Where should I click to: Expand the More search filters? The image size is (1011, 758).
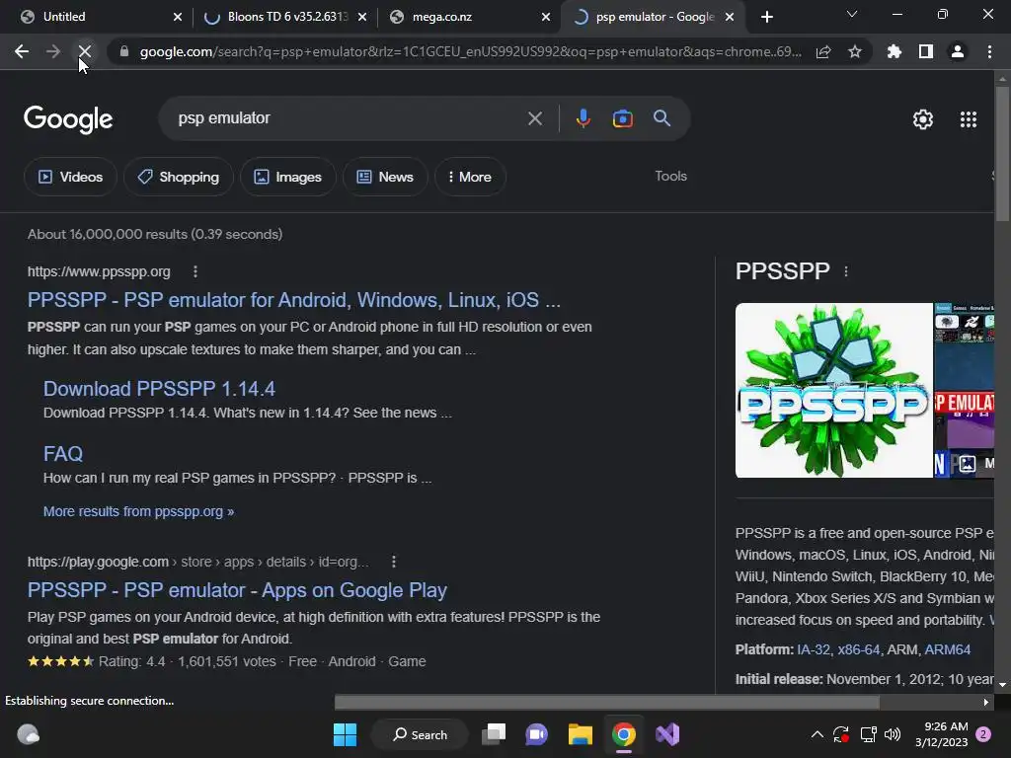pos(470,177)
